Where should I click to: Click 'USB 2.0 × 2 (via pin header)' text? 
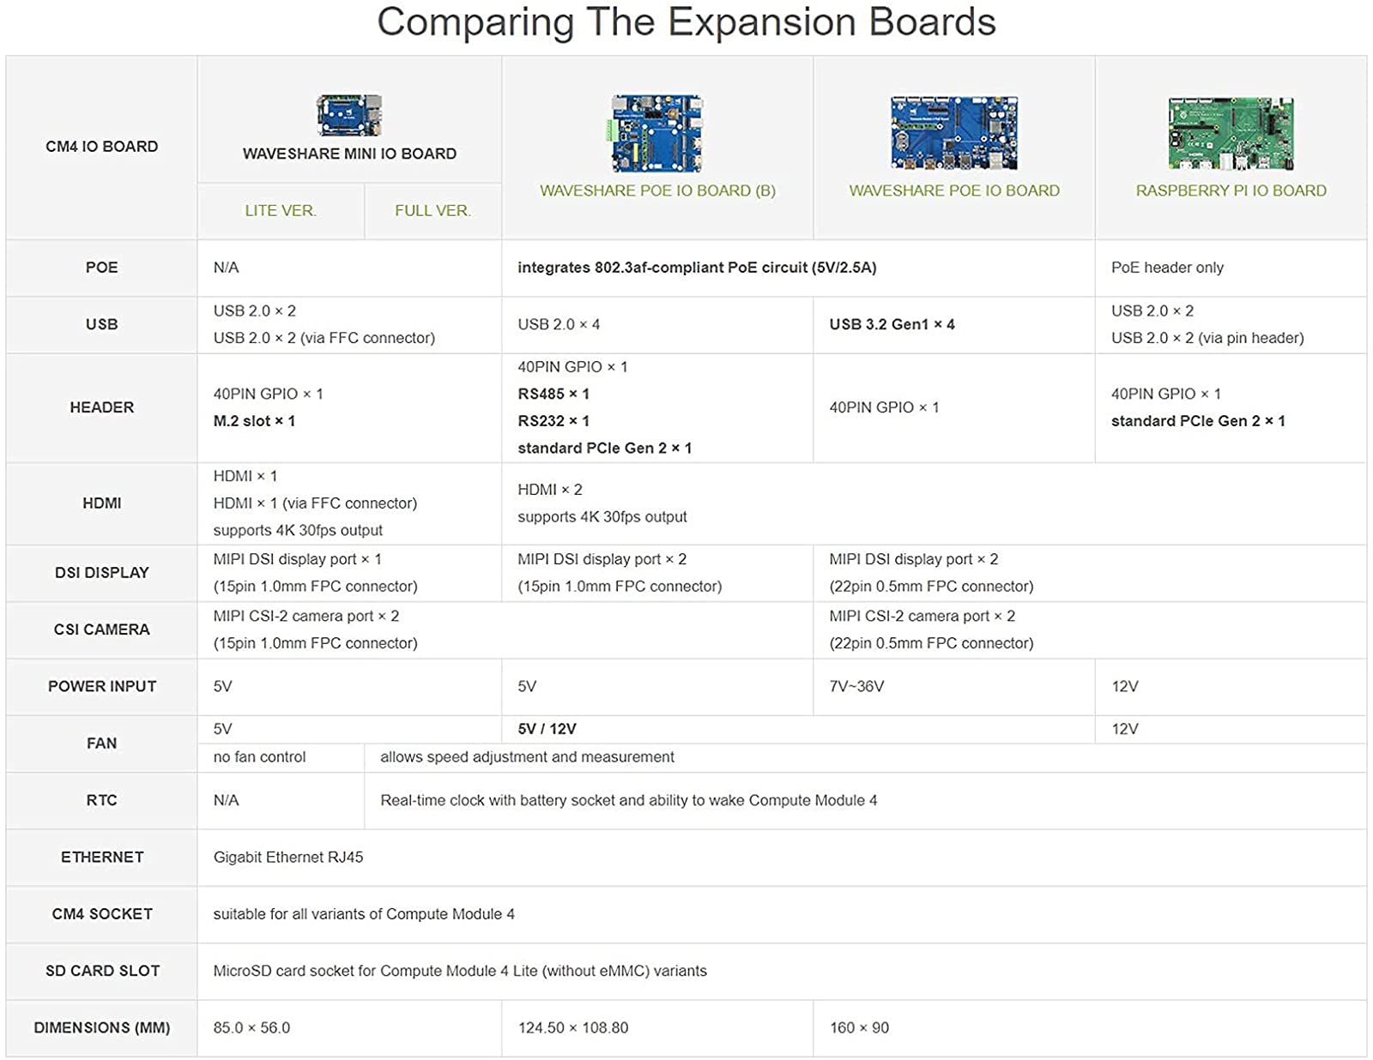1207,338
